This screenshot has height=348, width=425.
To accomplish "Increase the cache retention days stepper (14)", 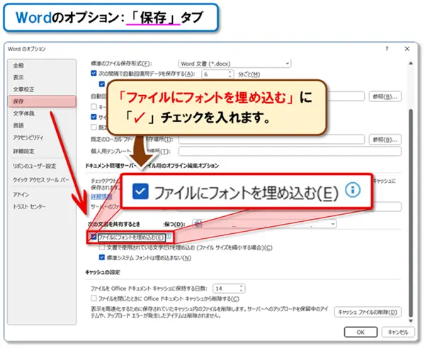I will (242, 286).
